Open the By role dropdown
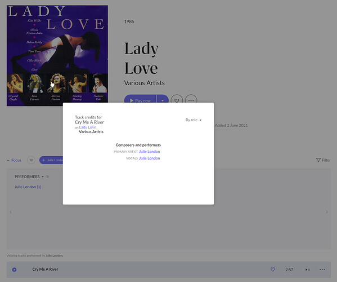This screenshot has height=282, width=337. click(194, 120)
